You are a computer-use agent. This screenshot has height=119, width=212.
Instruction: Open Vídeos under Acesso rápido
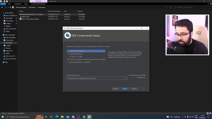point(8,31)
